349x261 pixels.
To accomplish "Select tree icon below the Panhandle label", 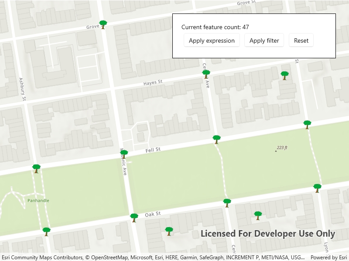I will (46, 232).
